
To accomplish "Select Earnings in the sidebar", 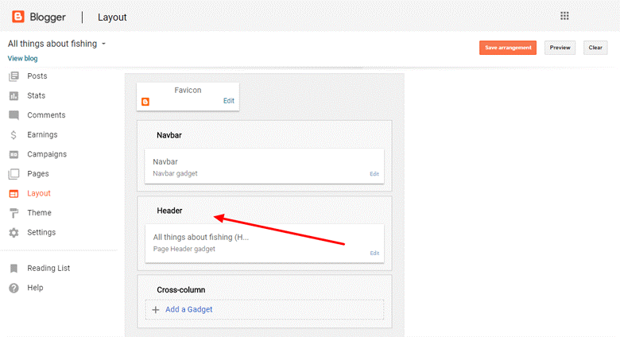I will tap(42, 135).
